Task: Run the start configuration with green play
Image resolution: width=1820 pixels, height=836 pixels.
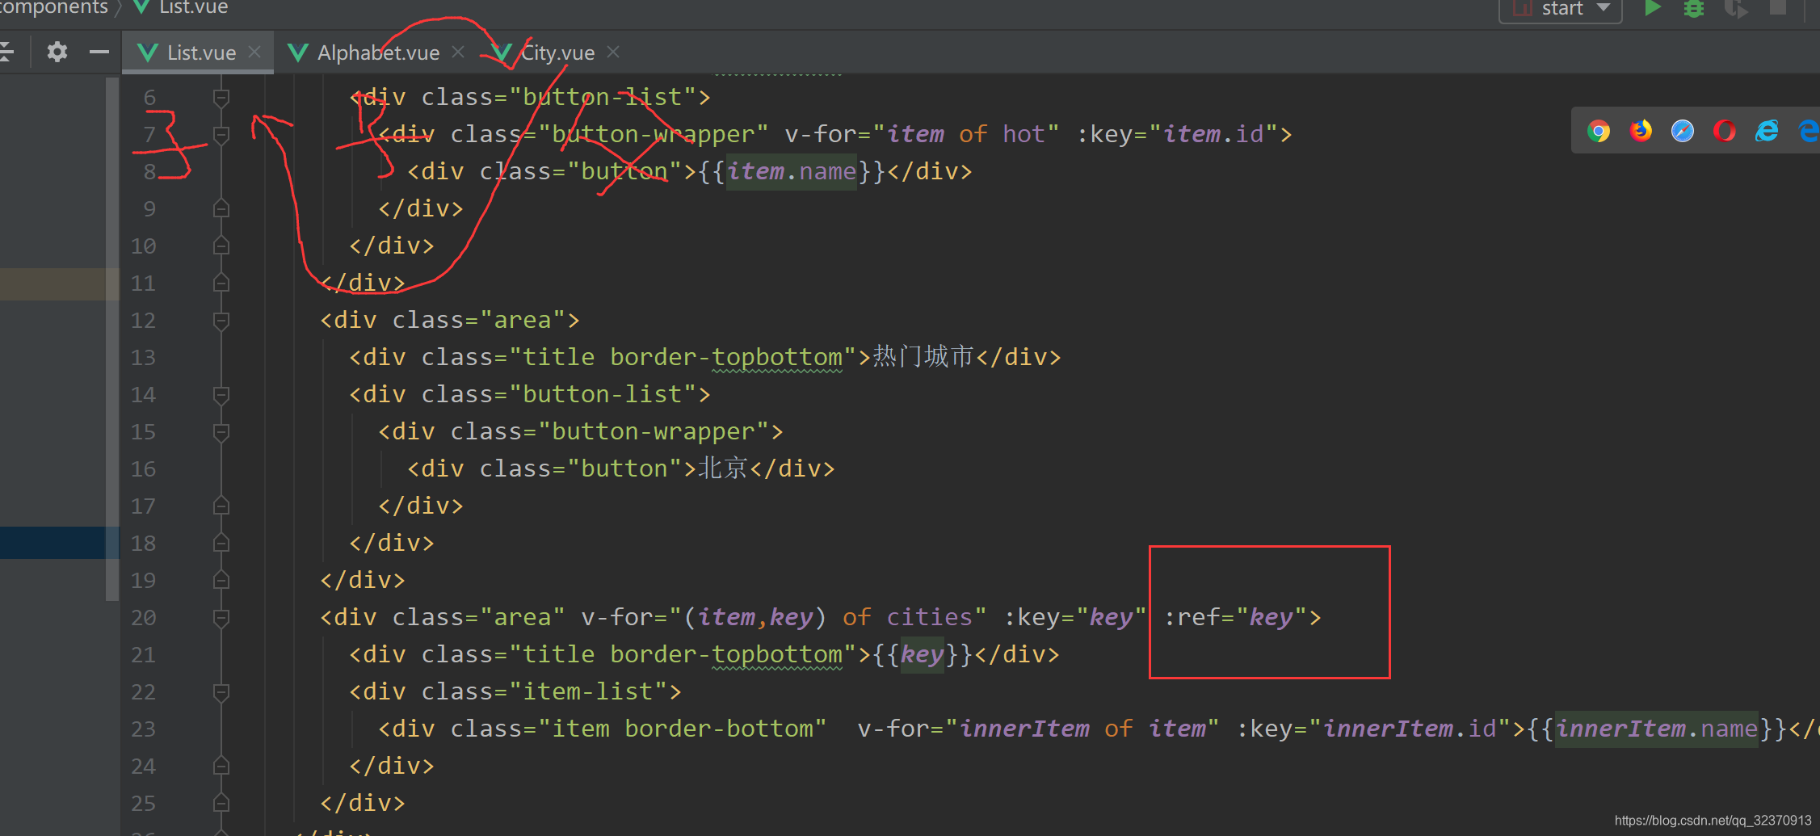Action: [x=1653, y=8]
